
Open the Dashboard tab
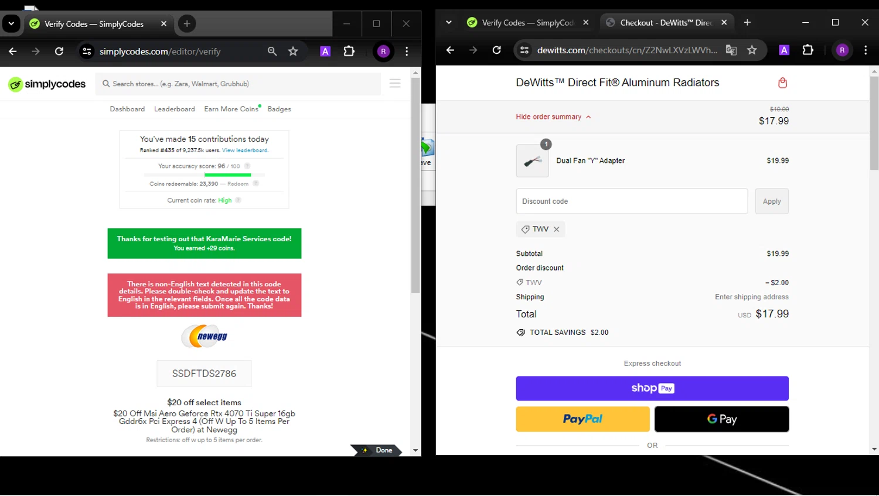pyautogui.click(x=127, y=109)
